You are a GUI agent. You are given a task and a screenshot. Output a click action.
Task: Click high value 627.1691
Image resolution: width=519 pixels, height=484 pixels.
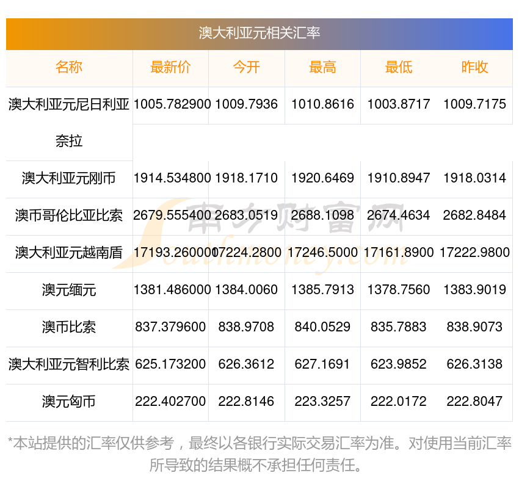[322, 364]
